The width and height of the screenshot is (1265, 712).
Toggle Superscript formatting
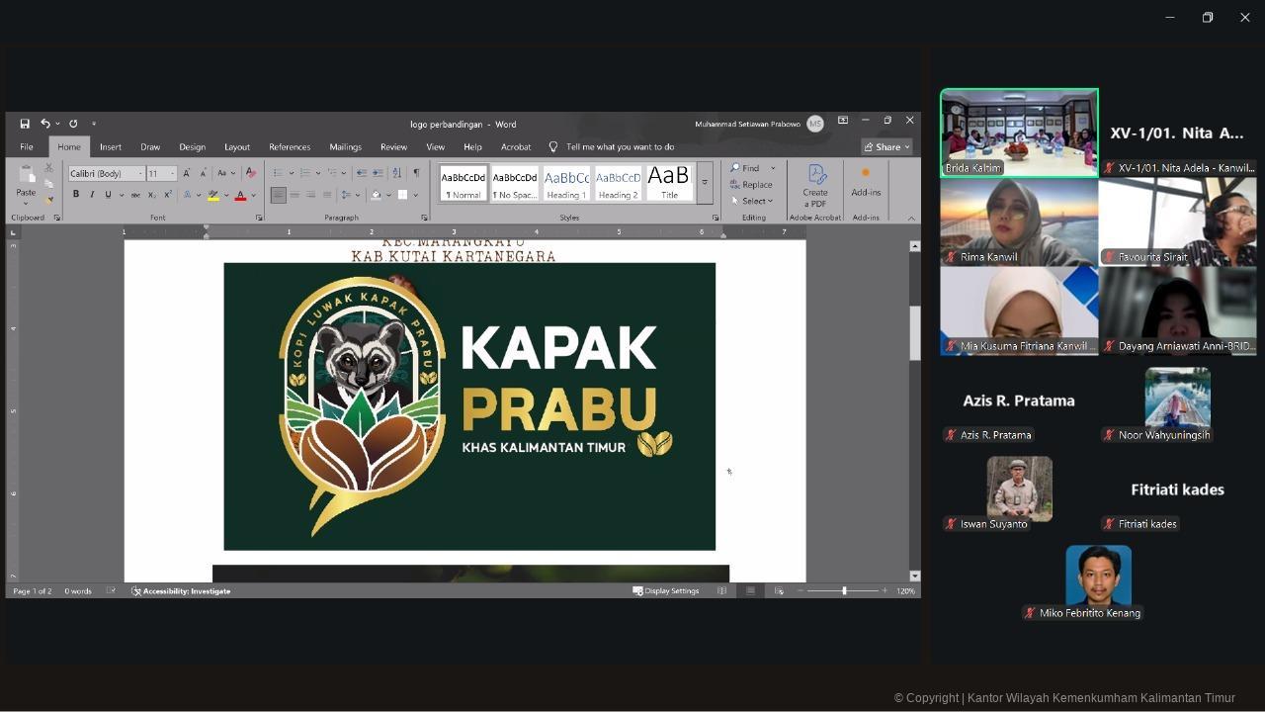(168, 195)
